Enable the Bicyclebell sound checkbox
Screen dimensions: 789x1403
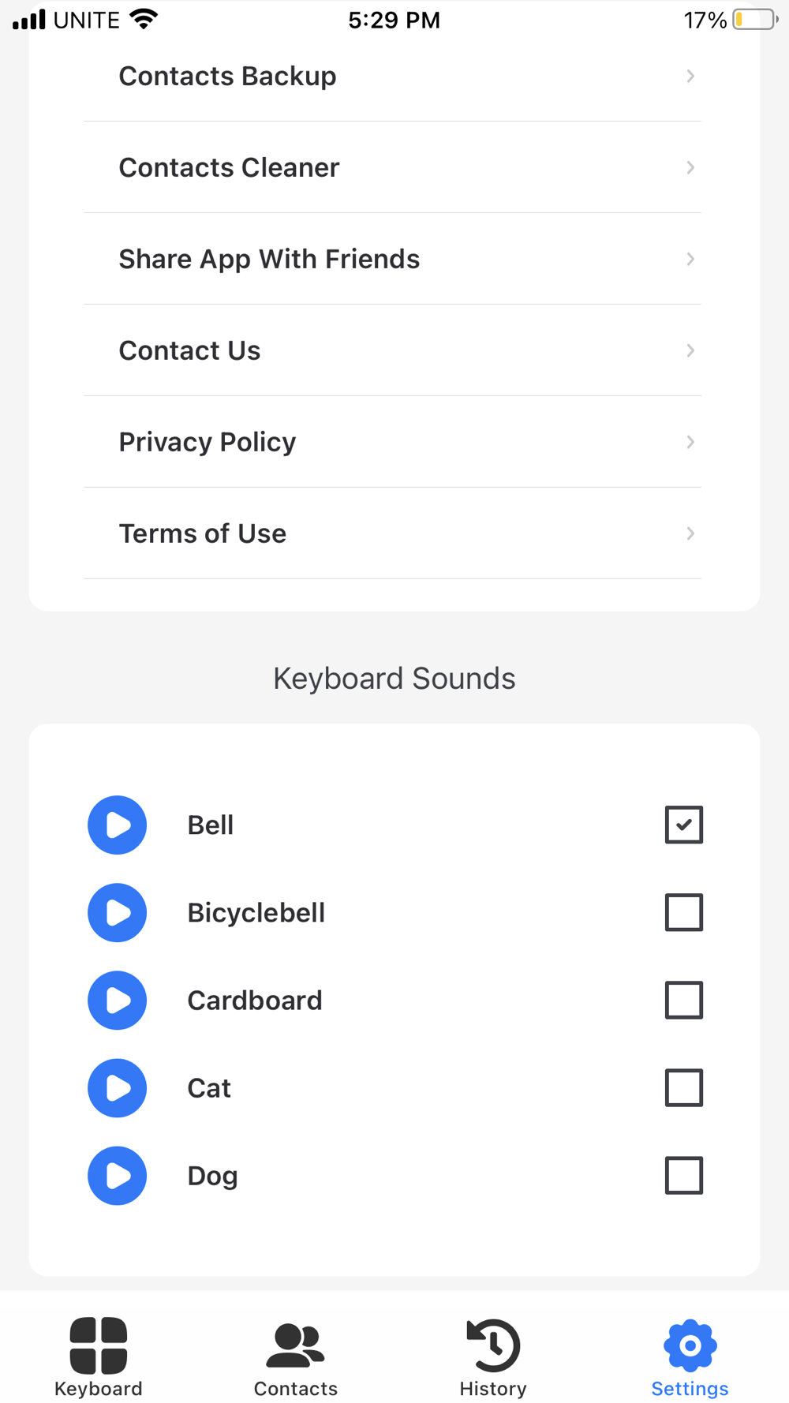point(683,912)
